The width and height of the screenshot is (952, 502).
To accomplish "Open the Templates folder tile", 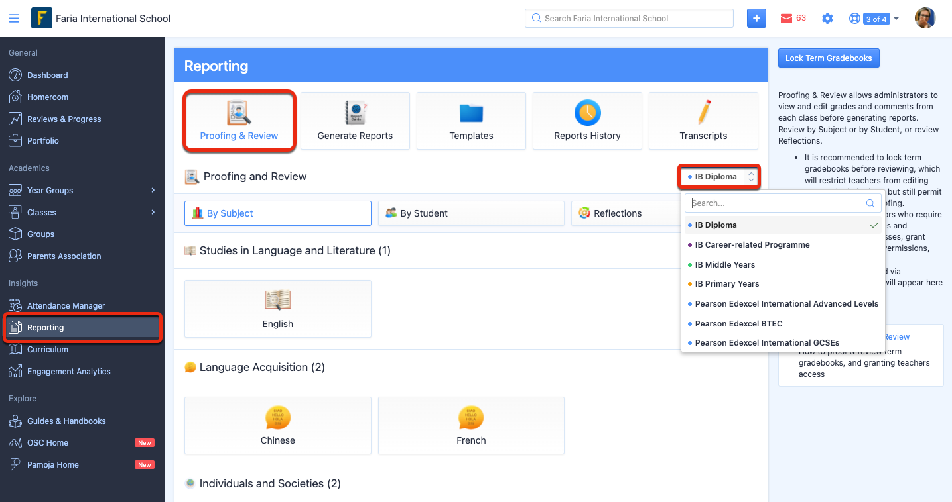I will tap(471, 121).
